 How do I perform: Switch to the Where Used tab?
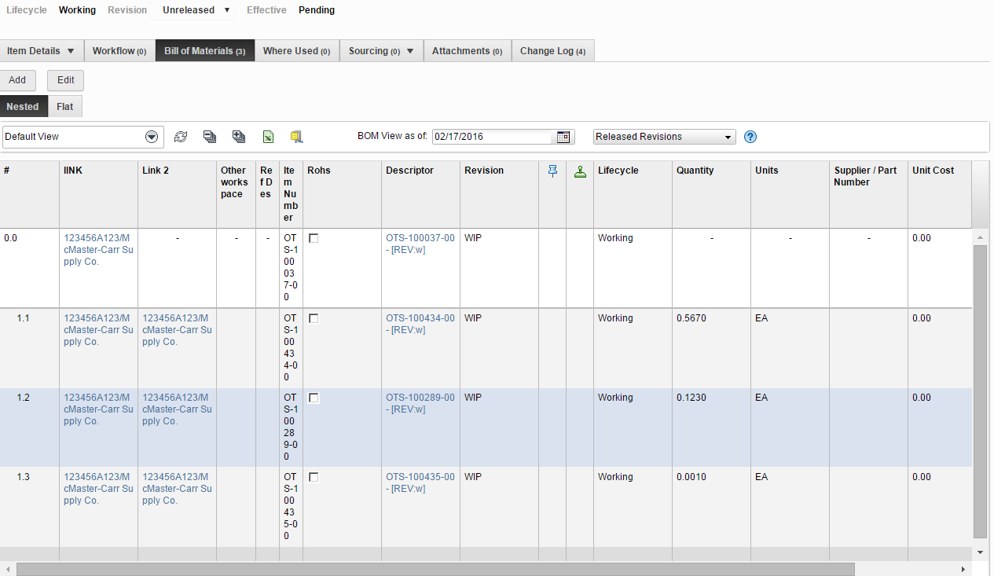coord(296,50)
